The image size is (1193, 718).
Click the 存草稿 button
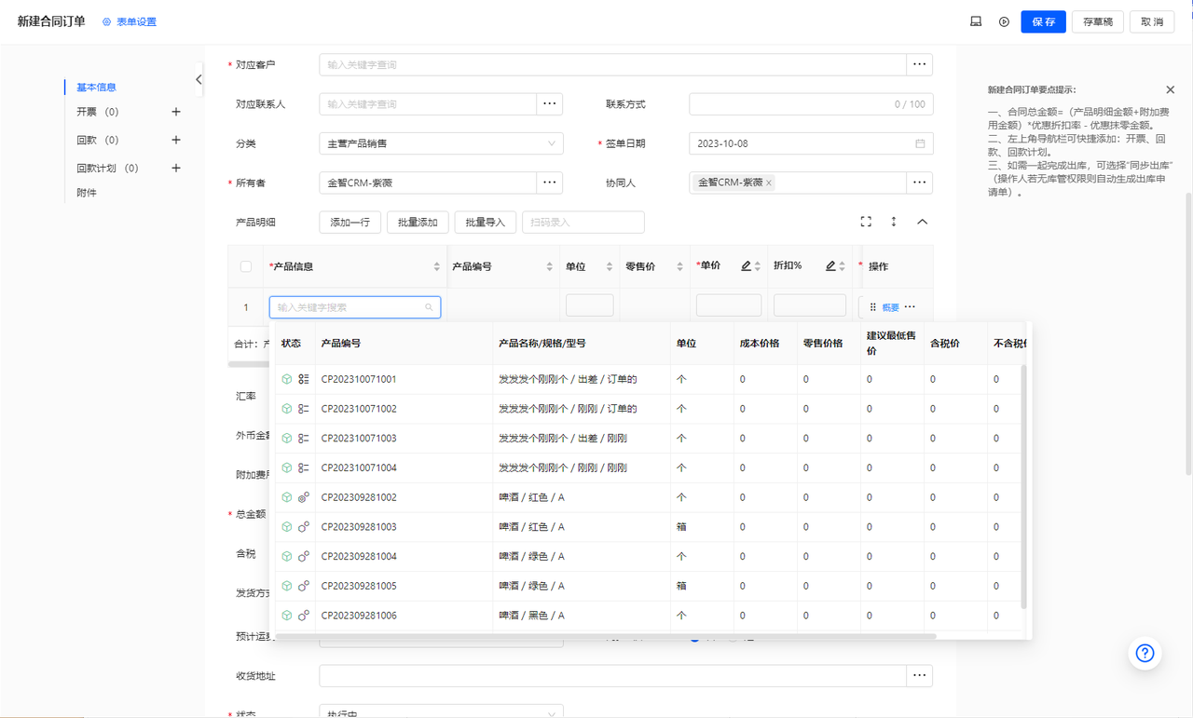tap(1098, 21)
